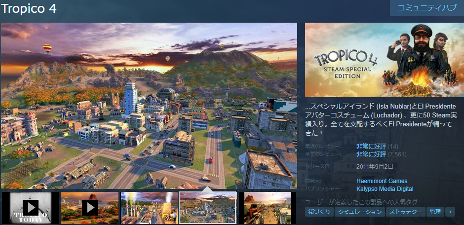Play the second trailer video thumbnail

tap(89, 208)
